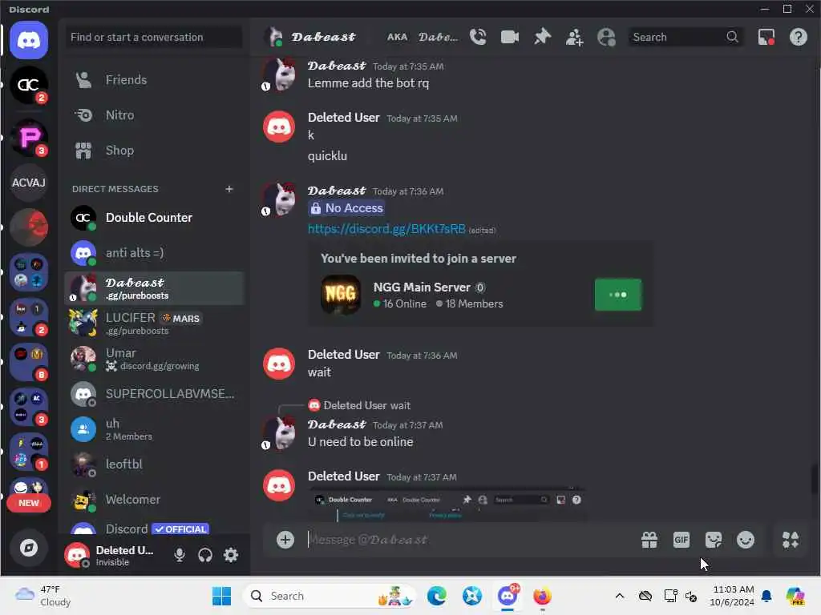Viewport: 821px width, 615px height.
Task: Click the NGG Main Server name
Action: click(x=422, y=287)
